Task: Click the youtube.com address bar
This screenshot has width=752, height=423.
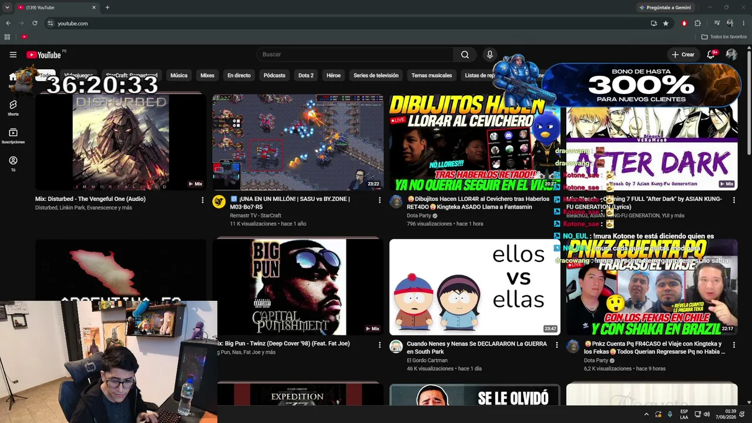Action: click(x=347, y=23)
